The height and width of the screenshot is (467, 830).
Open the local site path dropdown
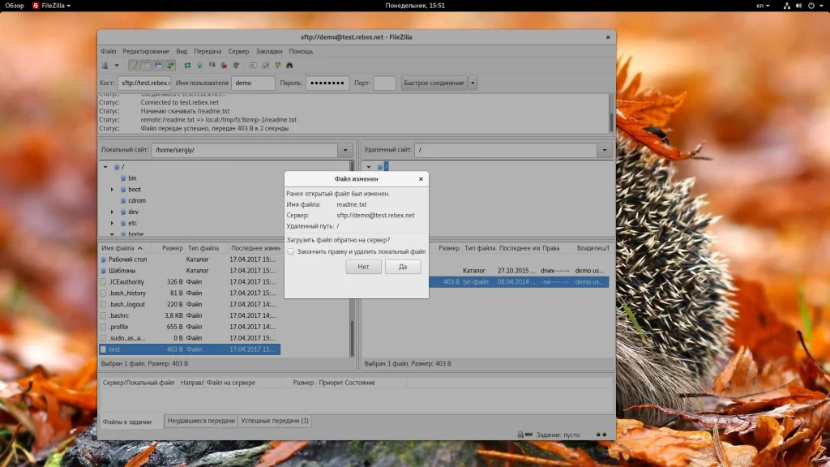[345, 150]
